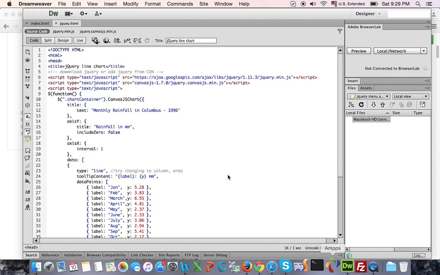This screenshot has height=275, width=440.
Task: Click the Preview button in BrowserLab
Action: tap(359, 51)
